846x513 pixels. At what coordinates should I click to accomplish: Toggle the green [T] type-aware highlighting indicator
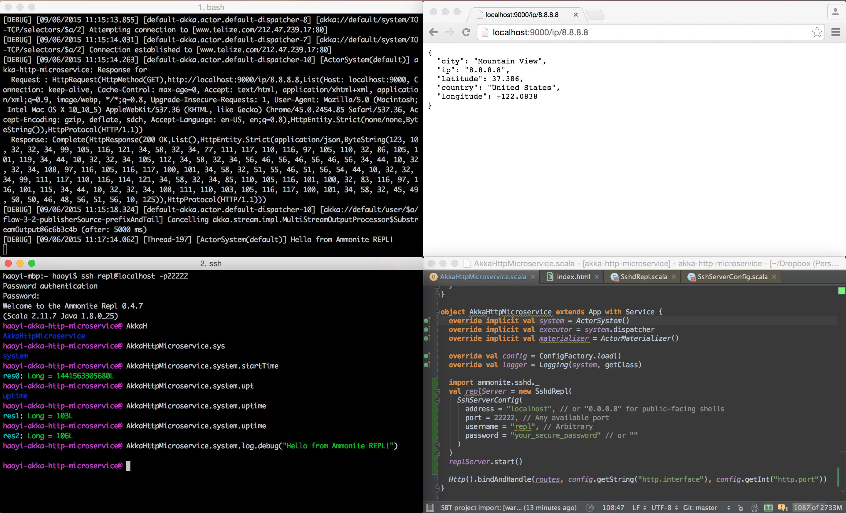point(768,507)
